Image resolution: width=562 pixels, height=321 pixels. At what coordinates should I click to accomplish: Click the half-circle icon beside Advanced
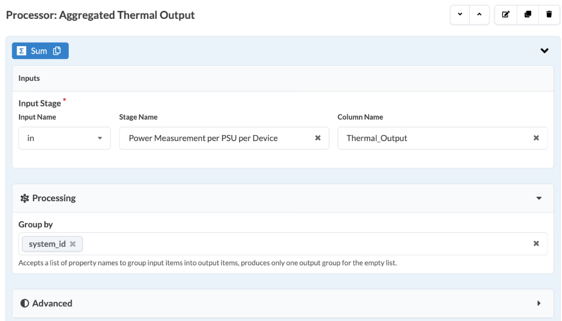(x=24, y=303)
